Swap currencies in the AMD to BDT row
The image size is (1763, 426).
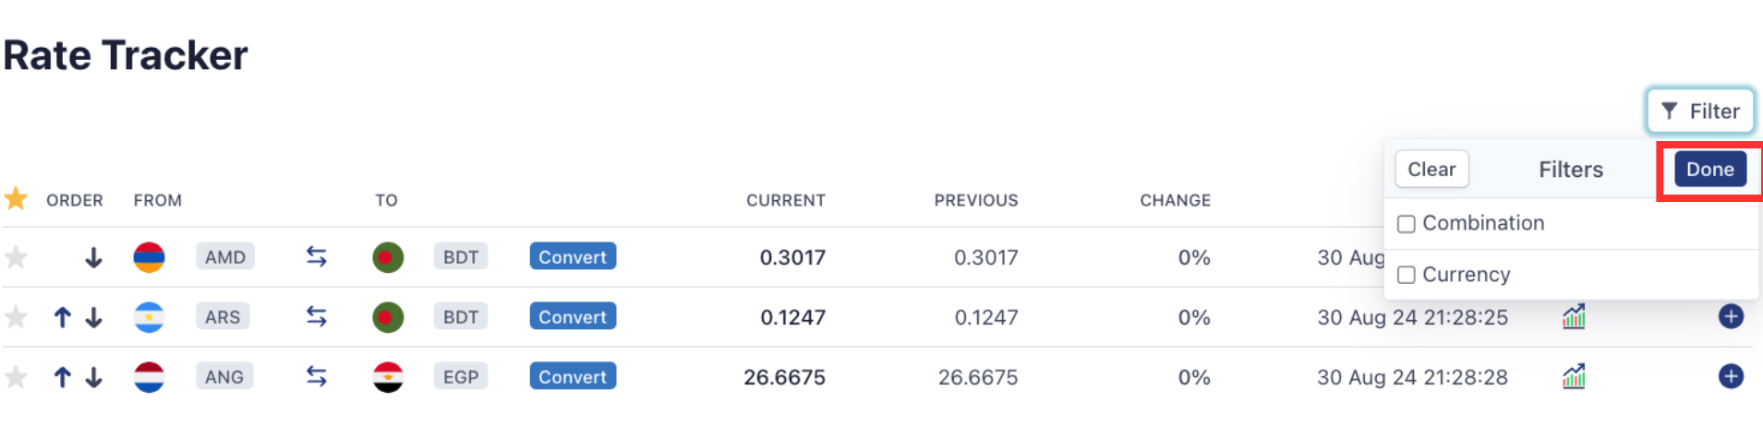317,256
